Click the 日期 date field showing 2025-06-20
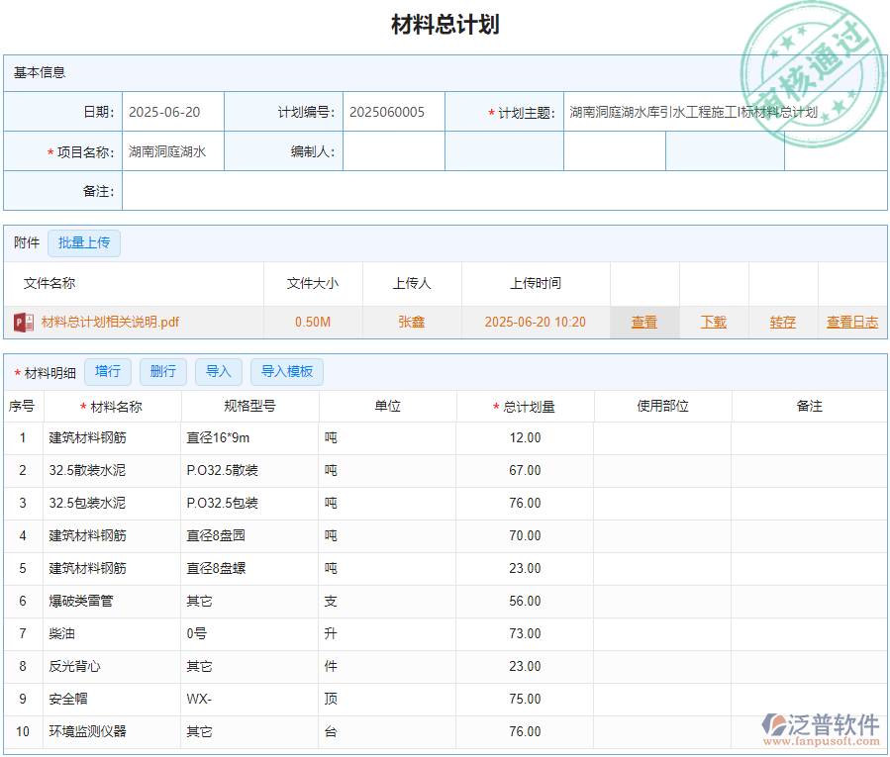The width and height of the screenshot is (890, 757). (x=172, y=112)
